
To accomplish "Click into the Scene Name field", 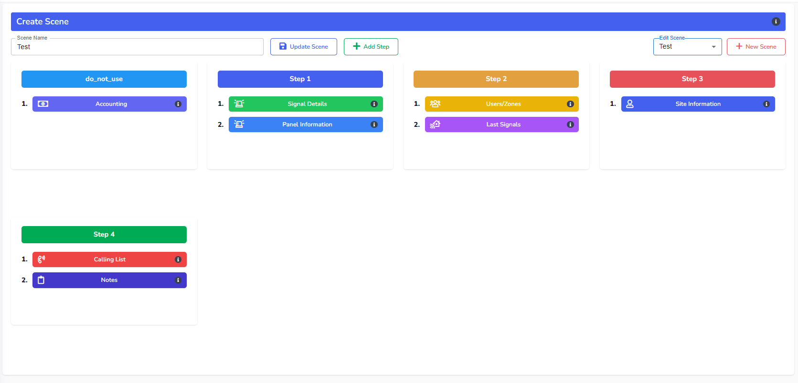I will pyautogui.click(x=137, y=47).
